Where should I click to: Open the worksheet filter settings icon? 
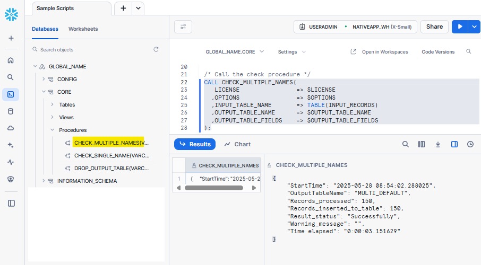183,26
